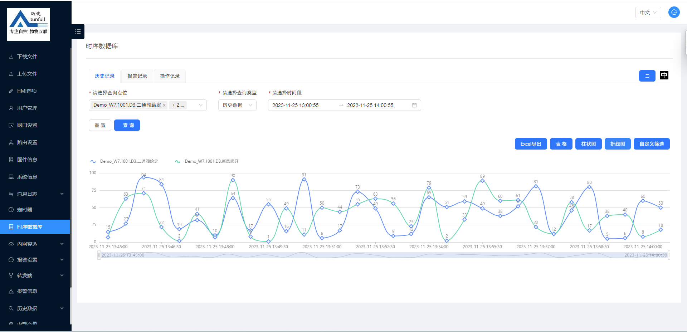Open the 中文 language dropdown
The image size is (687, 332).
(x=648, y=13)
